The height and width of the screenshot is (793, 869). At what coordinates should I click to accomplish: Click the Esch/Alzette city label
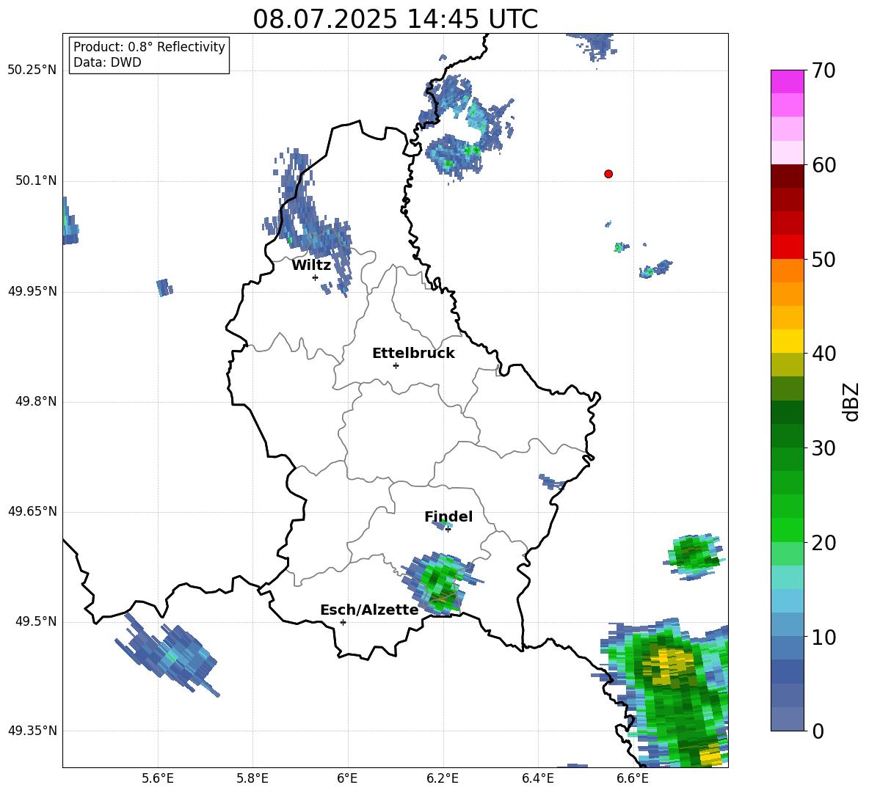[370, 610]
